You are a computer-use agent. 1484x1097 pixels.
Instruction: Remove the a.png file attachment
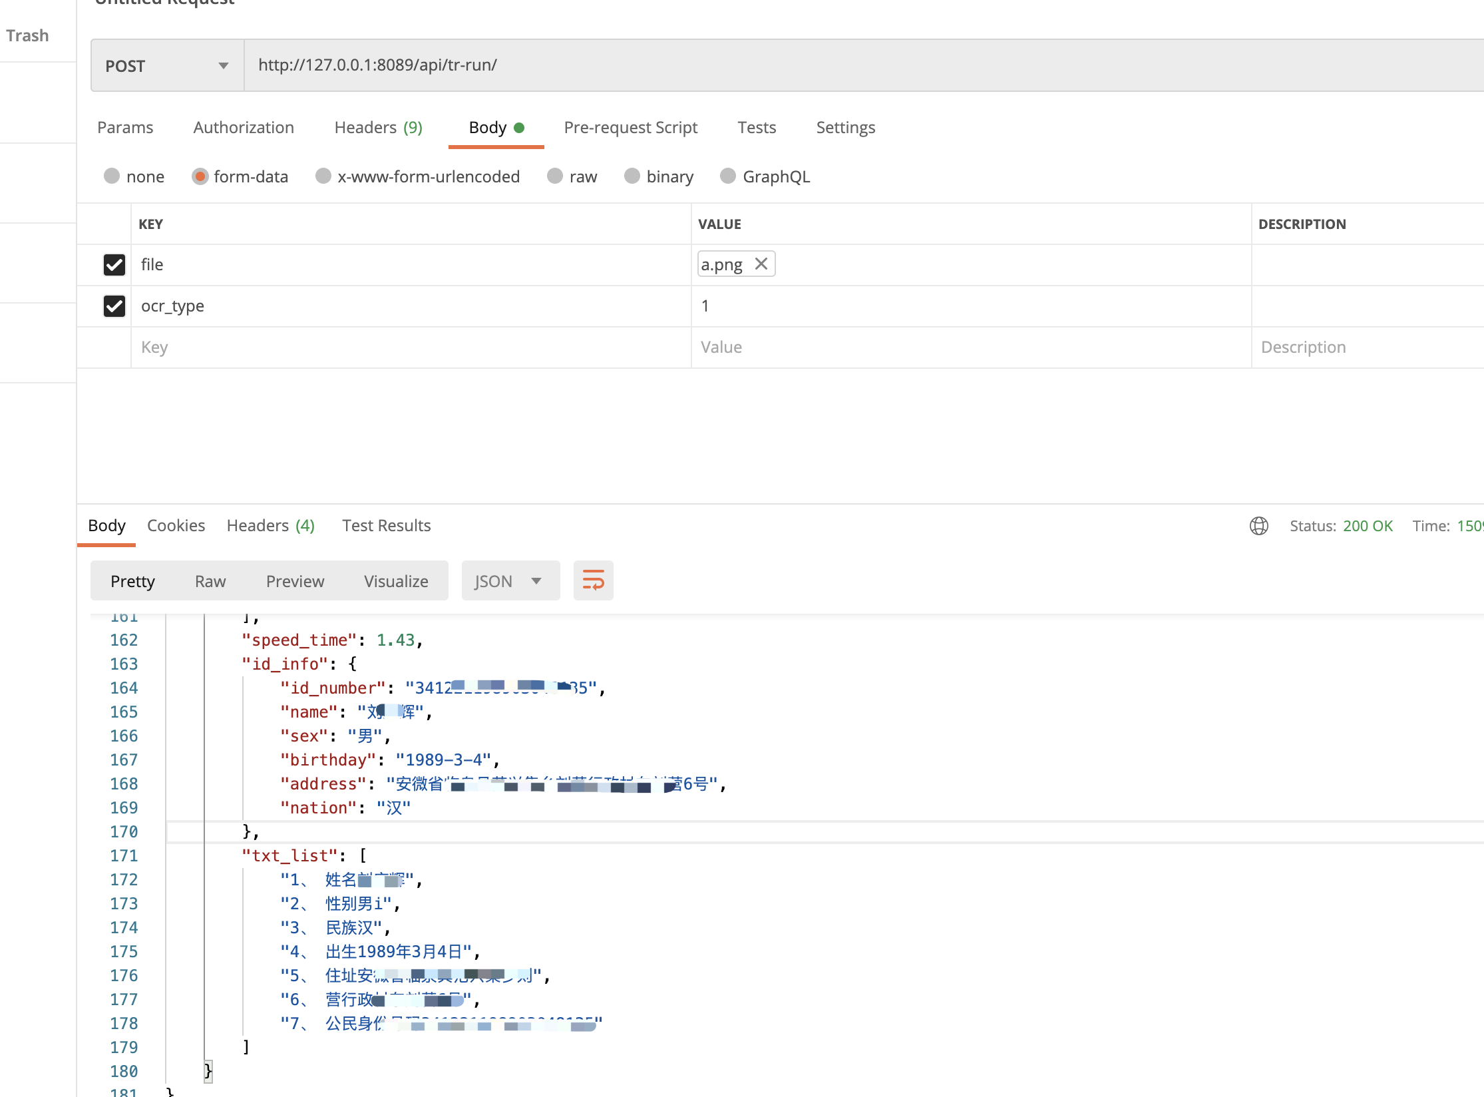(761, 264)
